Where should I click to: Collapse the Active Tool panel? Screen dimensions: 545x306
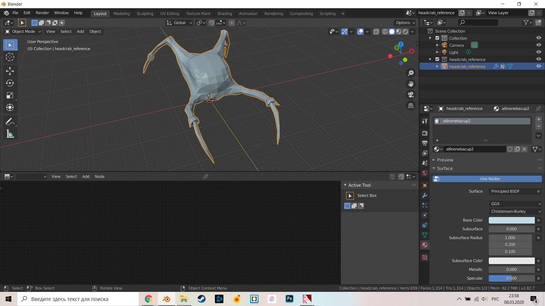tap(359, 185)
